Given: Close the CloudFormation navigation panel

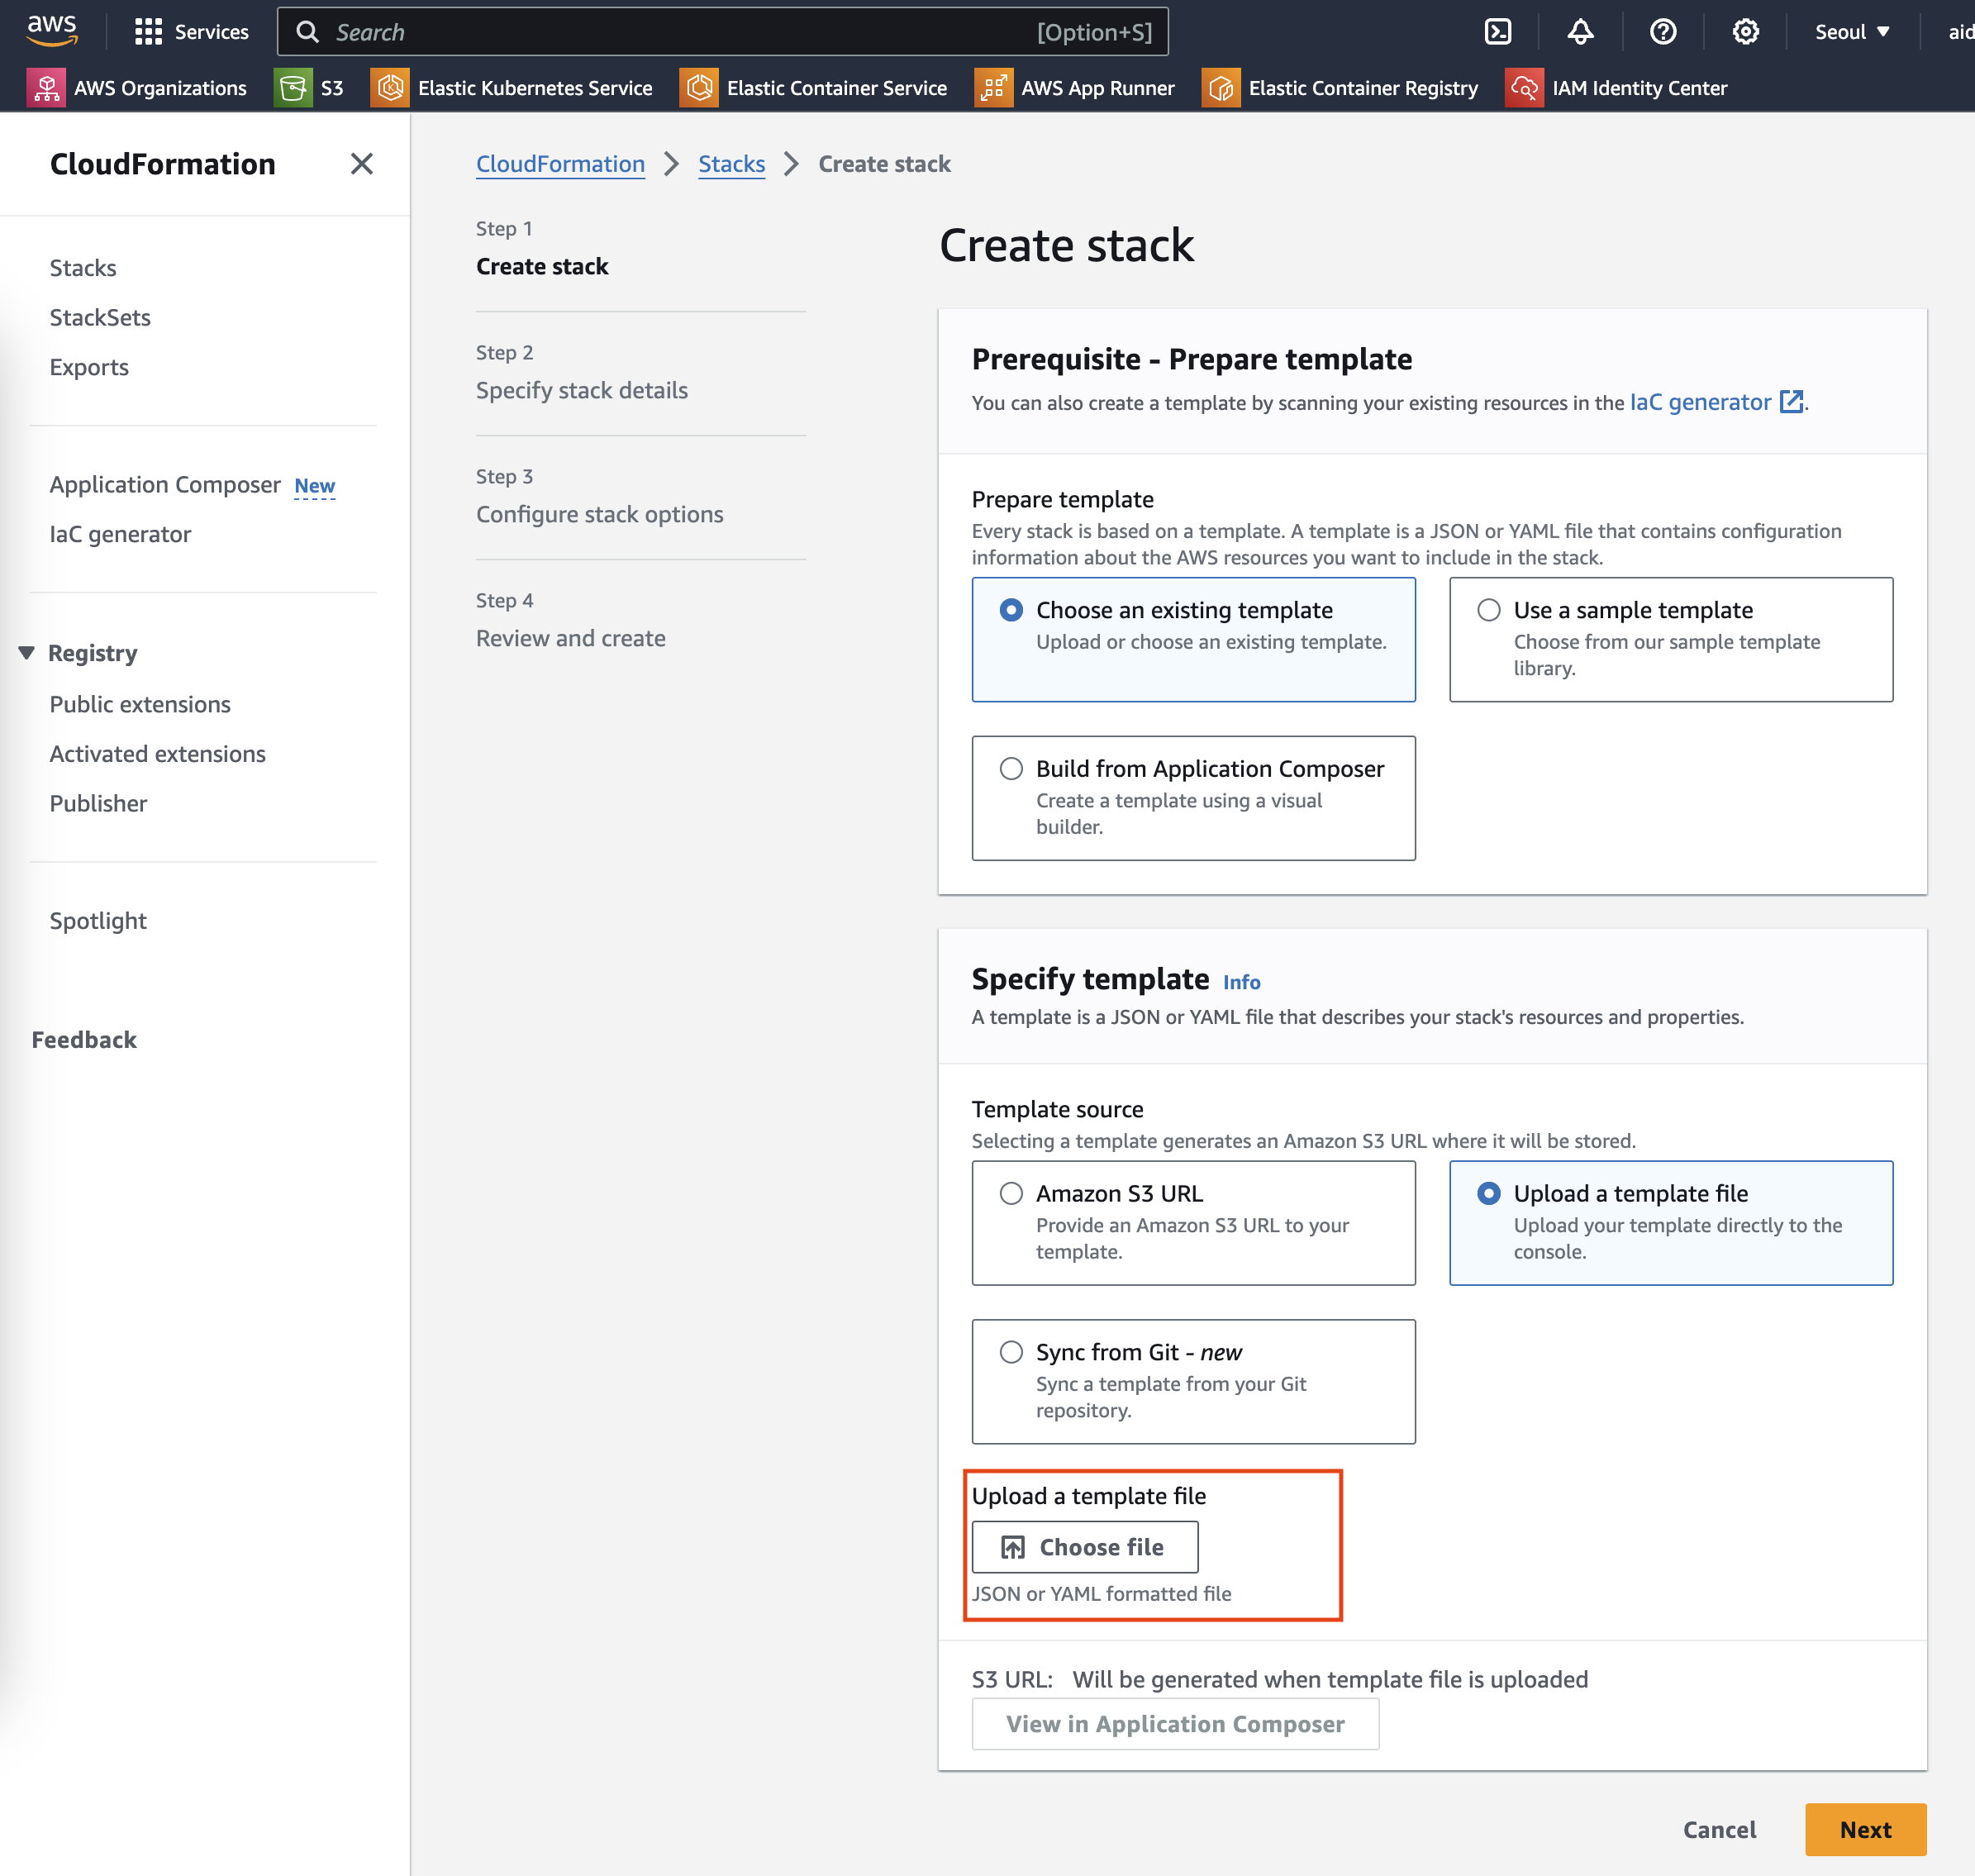Looking at the screenshot, I should click(361, 164).
